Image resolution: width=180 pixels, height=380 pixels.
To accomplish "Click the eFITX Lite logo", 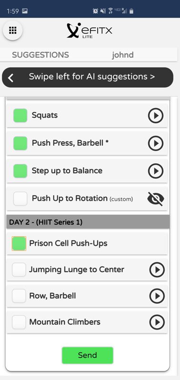I will coord(90,31).
